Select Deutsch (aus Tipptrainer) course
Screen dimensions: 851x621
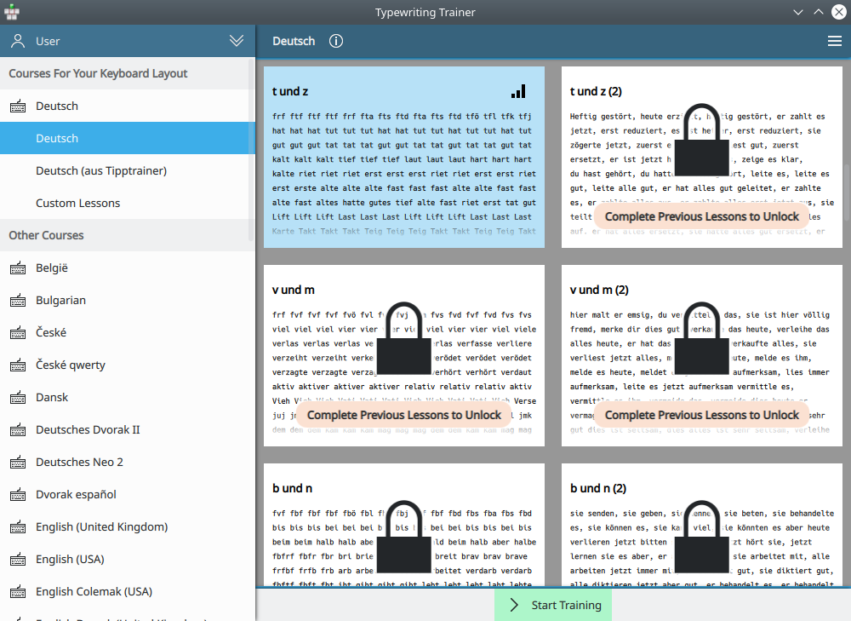[x=100, y=171]
